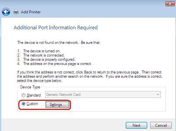
Task: Go back using the blue arrow button
Action: 6,12
